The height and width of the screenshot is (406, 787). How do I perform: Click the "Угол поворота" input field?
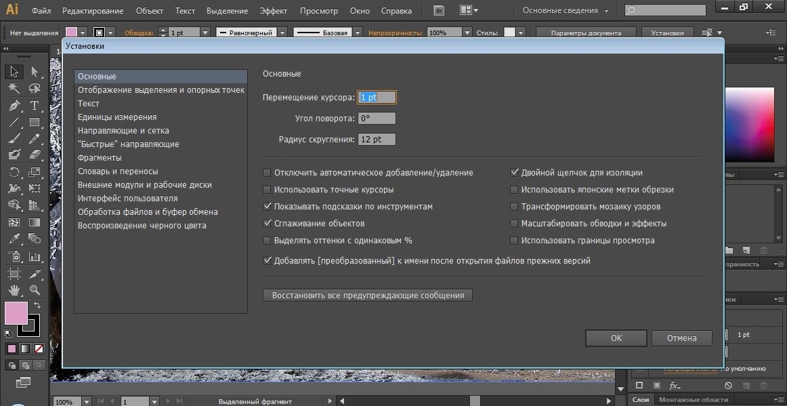point(377,119)
